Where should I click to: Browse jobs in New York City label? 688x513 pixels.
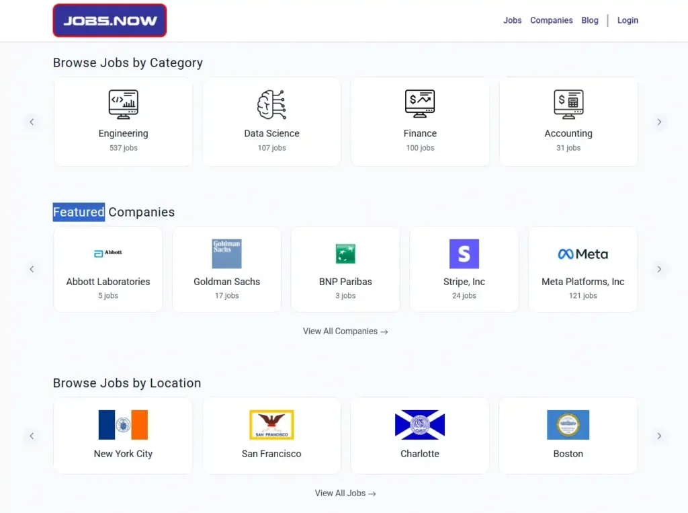click(124, 454)
